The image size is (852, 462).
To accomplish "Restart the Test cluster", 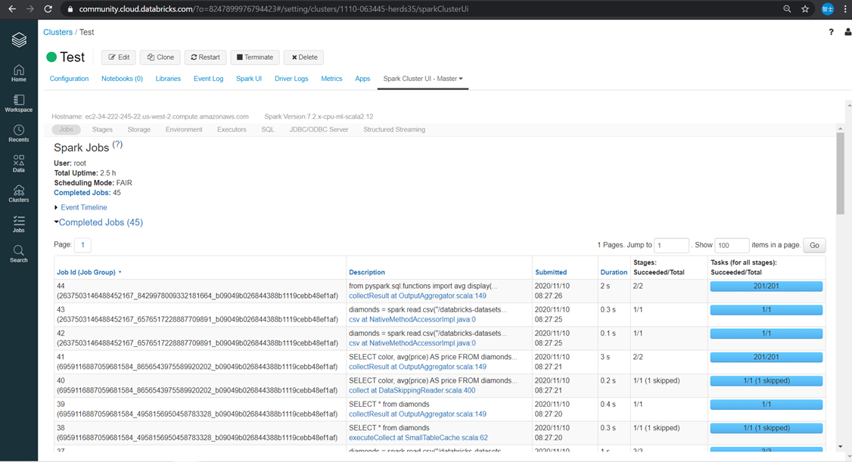I will pos(205,57).
